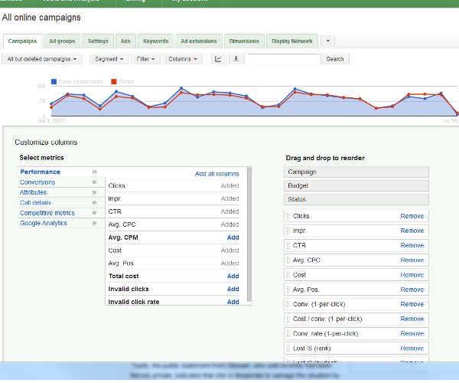Screen dimensions: 459x383
Task: Add the Avg. CPM column
Action: [233, 237]
